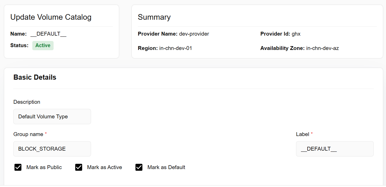386x187 pixels.
Task: Click the Basic Details section title
Action: click(35, 77)
